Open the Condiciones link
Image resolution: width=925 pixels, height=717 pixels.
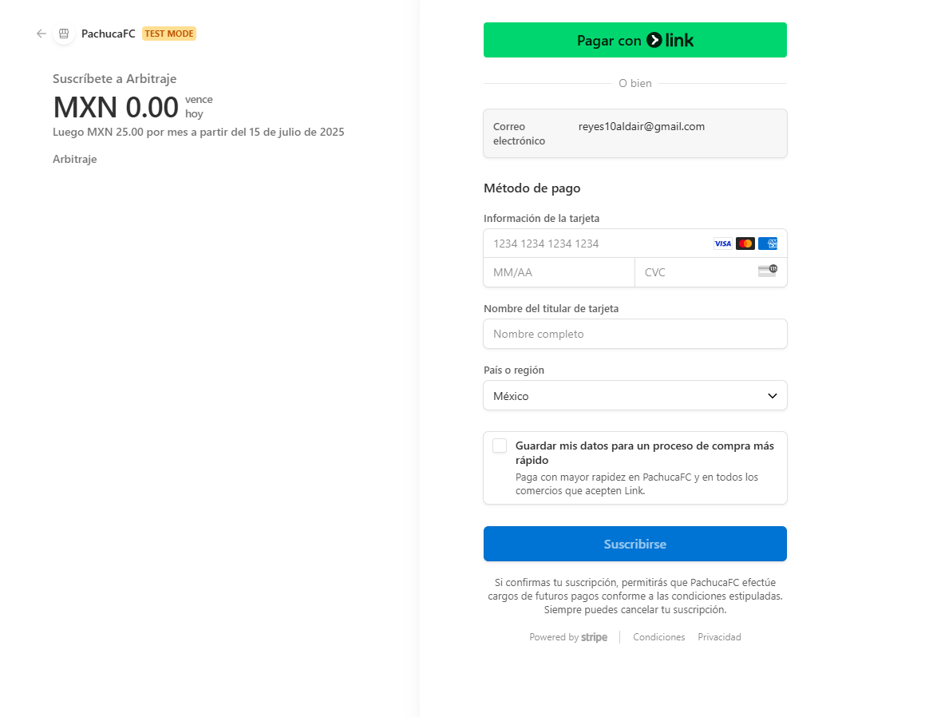[x=658, y=637]
